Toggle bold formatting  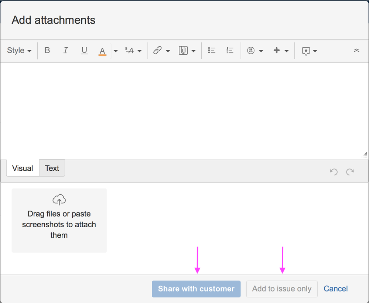(x=47, y=51)
